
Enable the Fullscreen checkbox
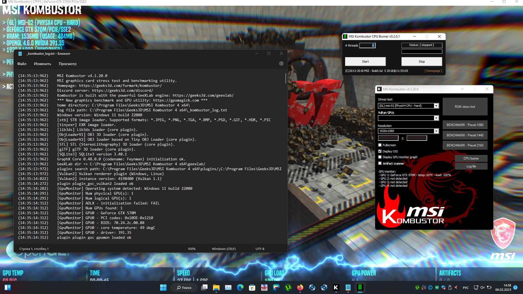[x=380, y=145]
